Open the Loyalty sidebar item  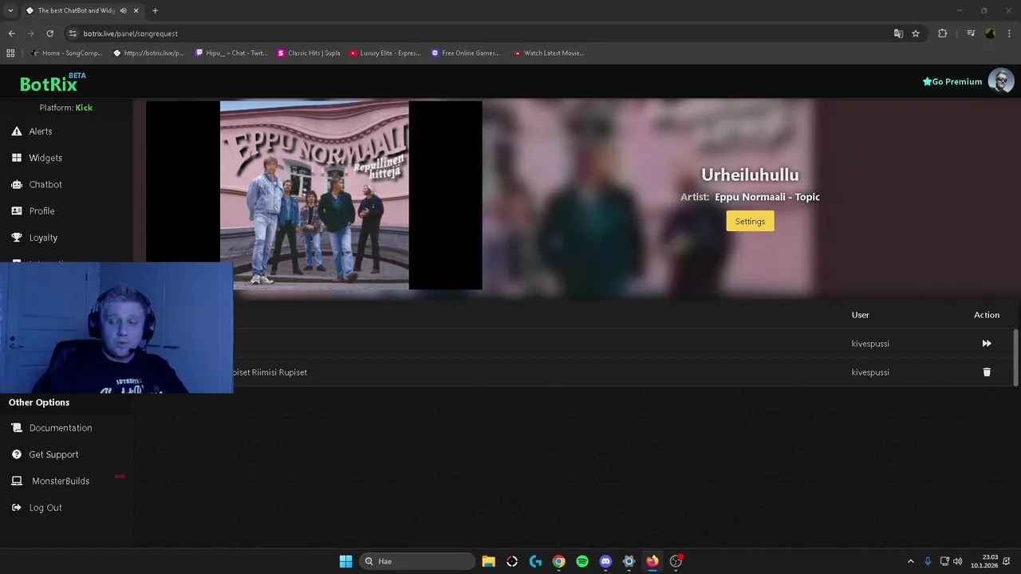point(43,238)
